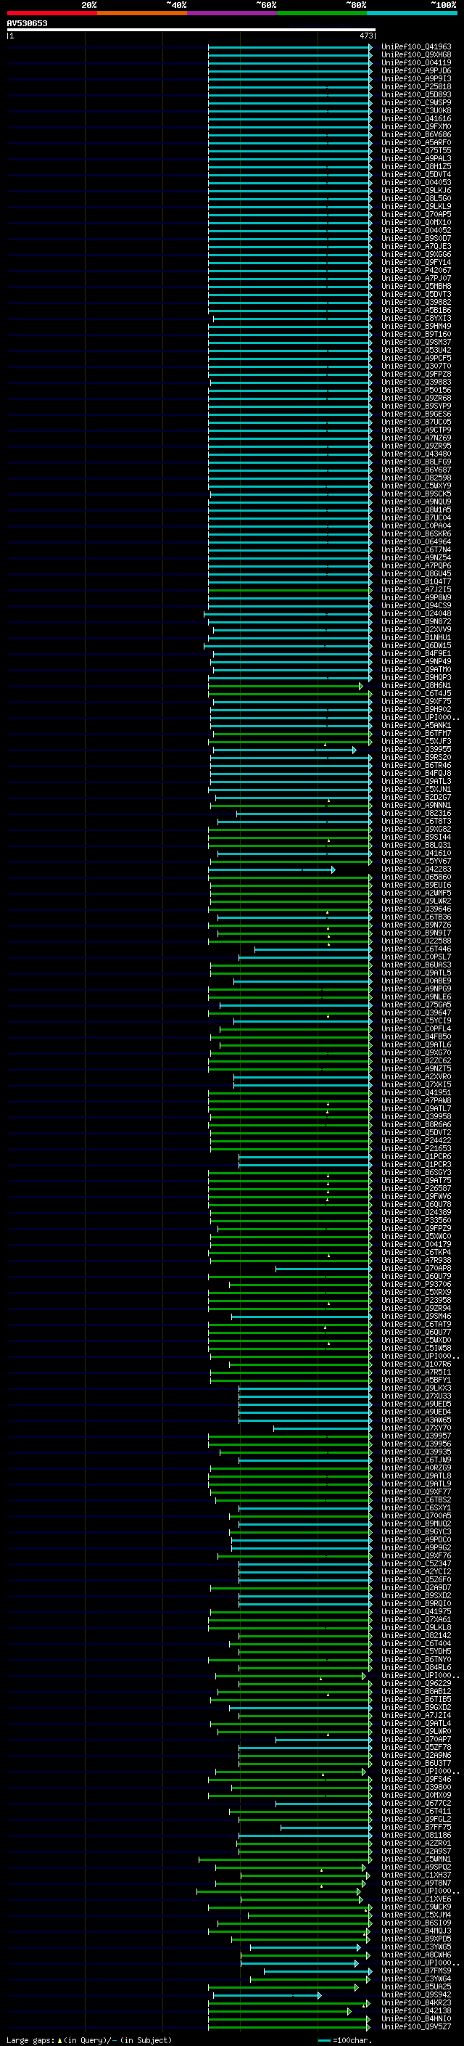
Task: Select the UniRef100_Q39882 label
Action: pos(415,302)
